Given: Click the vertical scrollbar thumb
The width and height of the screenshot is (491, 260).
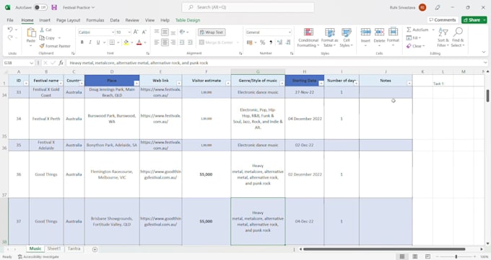Looking at the screenshot, I should coord(487,96).
